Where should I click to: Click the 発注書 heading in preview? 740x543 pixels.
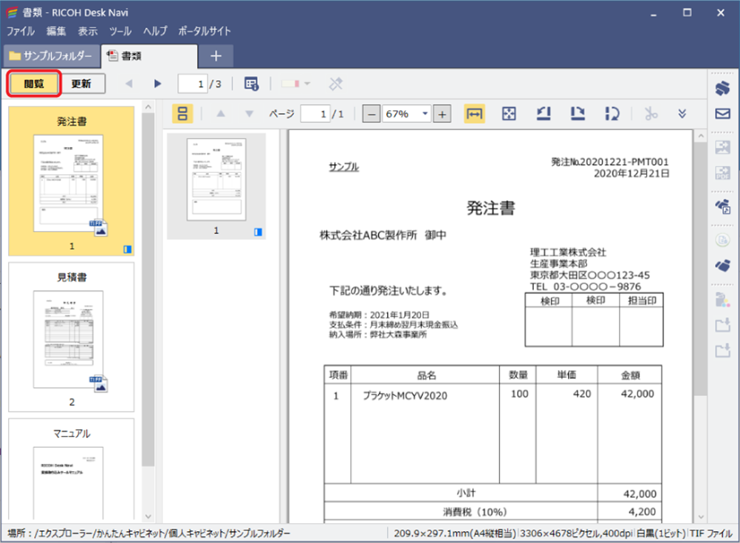point(491,208)
